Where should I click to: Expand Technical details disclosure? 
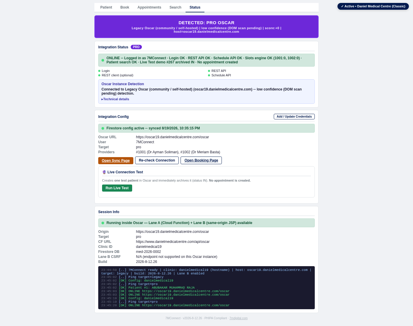click(x=115, y=99)
